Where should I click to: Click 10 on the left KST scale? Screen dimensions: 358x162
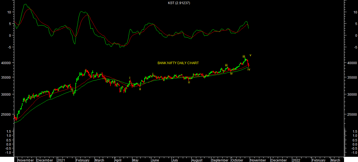coord(9,12)
